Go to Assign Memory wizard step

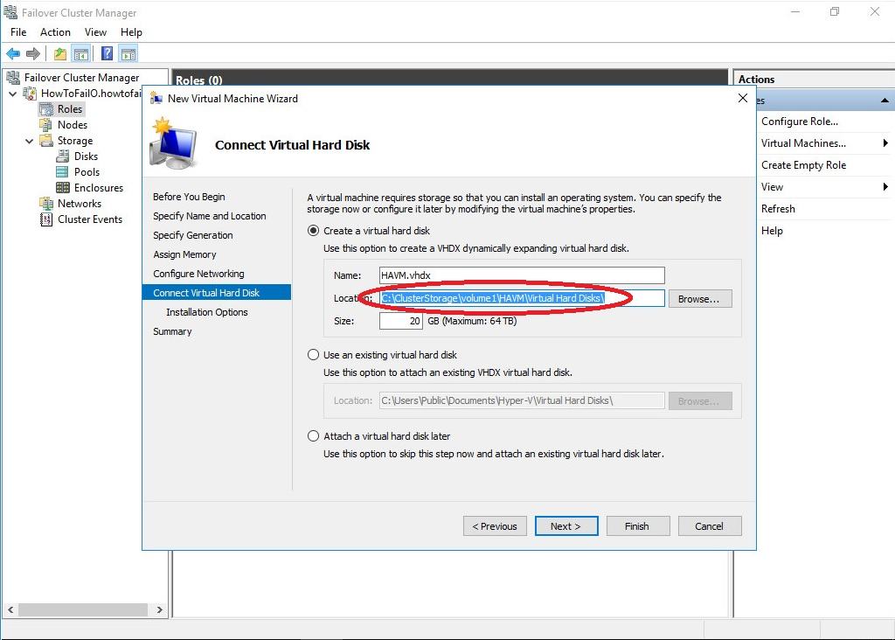click(184, 254)
